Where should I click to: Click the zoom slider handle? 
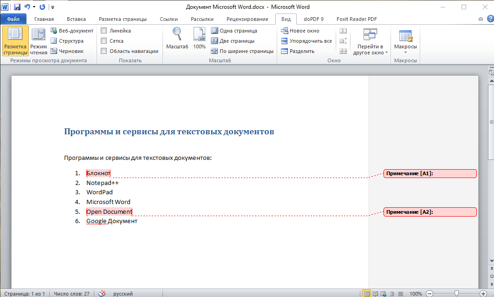[x=456, y=294]
